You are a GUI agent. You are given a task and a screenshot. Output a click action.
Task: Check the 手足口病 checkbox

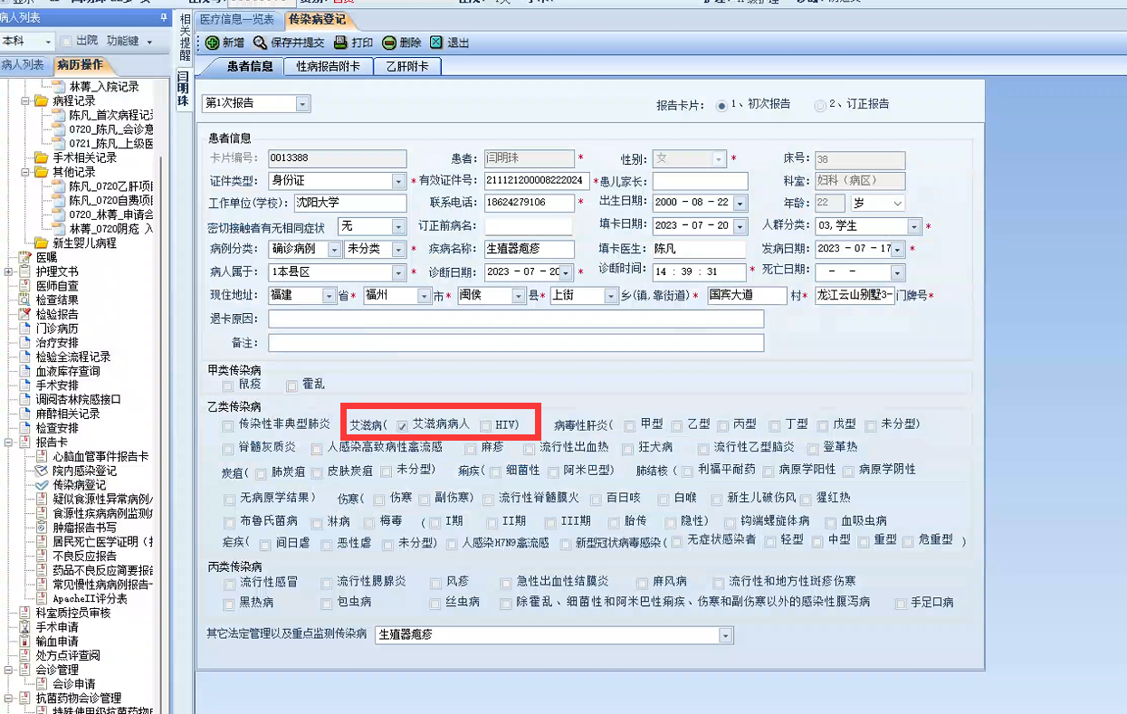(x=901, y=604)
